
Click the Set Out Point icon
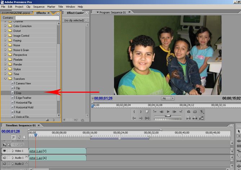(140, 112)
